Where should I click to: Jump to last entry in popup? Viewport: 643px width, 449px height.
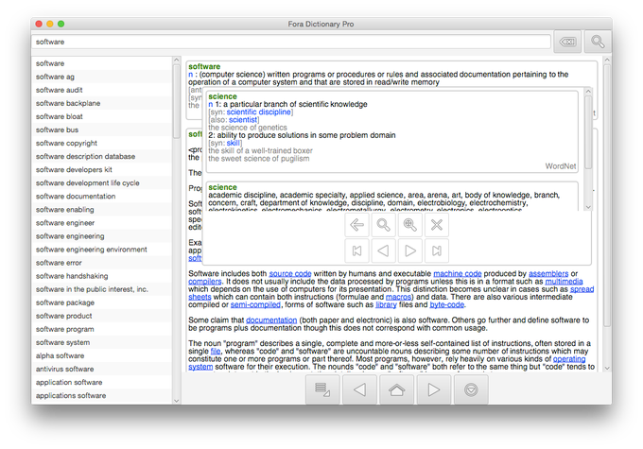click(x=437, y=250)
